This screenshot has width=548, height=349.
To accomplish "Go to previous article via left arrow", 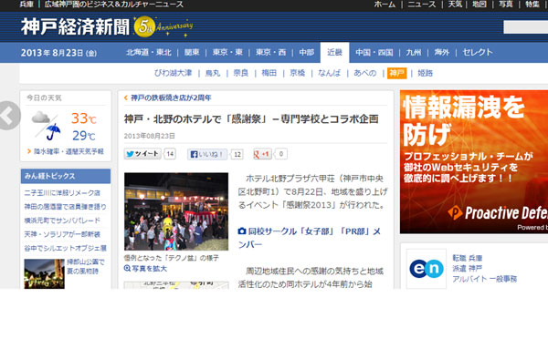I will point(9,116).
